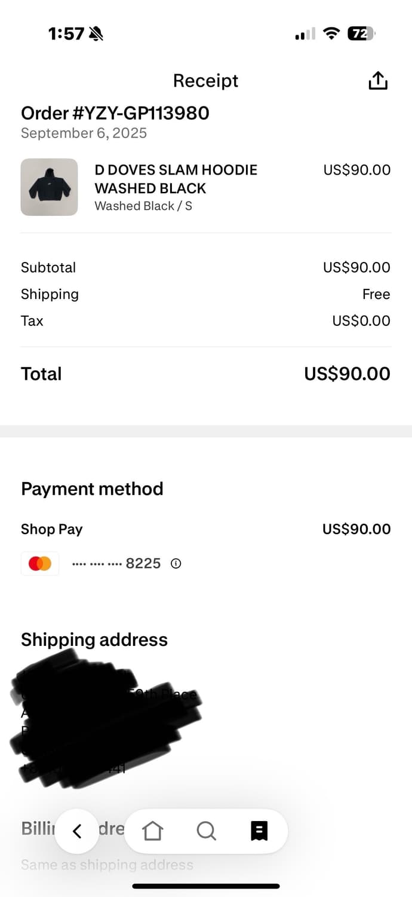Image resolution: width=412 pixels, height=897 pixels.
Task: Open the Search tab icon
Action: (x=206, y=831)
